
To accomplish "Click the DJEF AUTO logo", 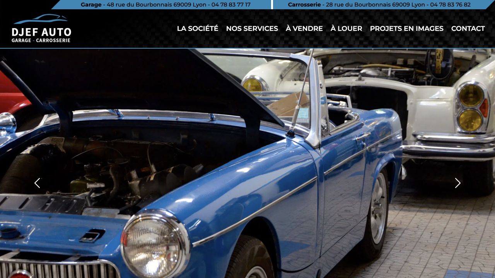I will 41,28.
